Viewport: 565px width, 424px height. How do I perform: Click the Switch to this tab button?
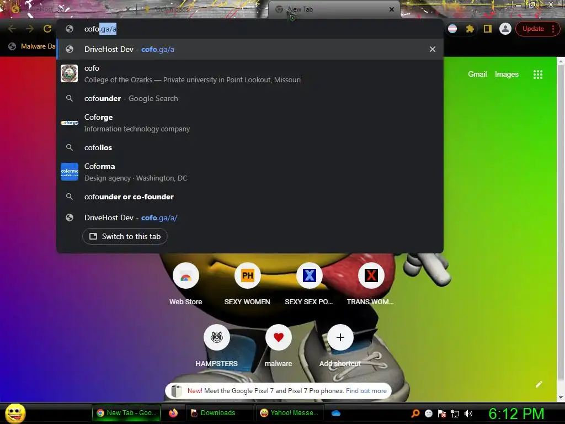[x=125, y=236]
